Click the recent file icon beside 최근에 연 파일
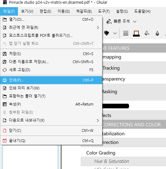 click(x=5, y=28)
